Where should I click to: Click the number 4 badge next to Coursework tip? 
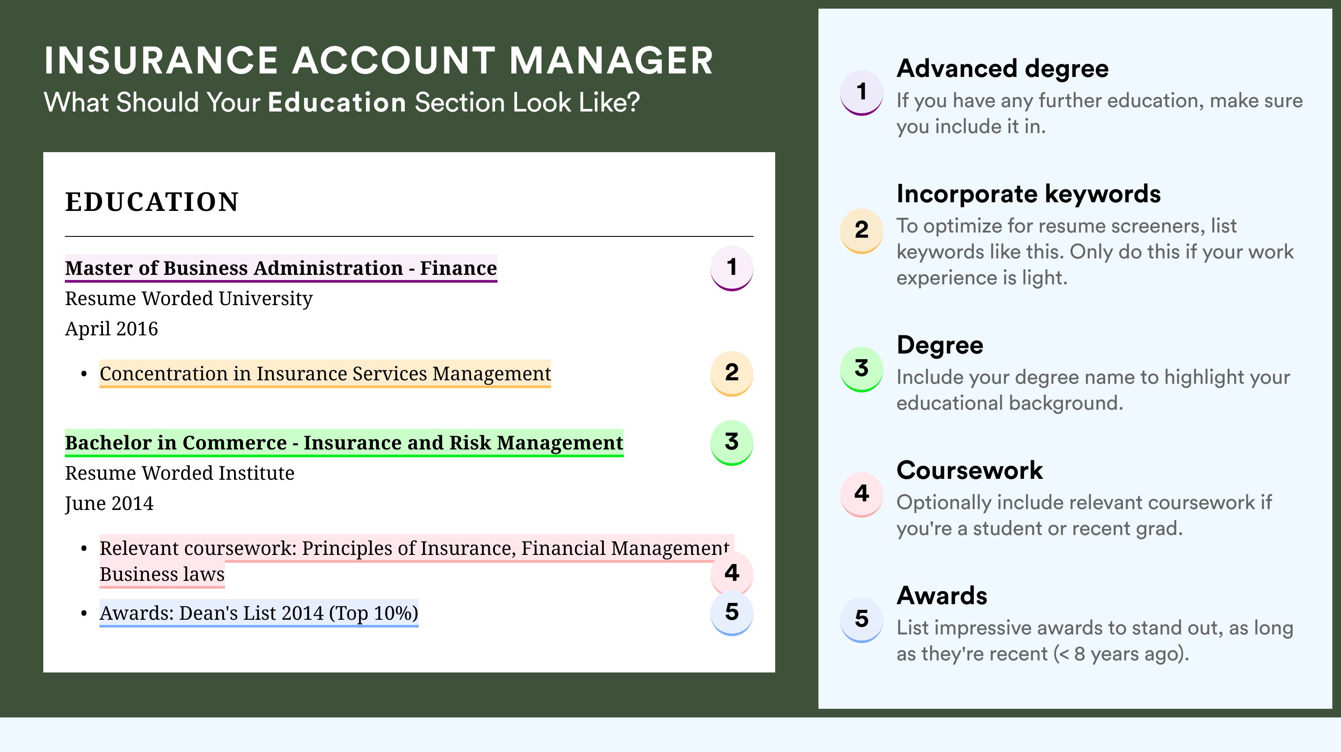[861, 494]
